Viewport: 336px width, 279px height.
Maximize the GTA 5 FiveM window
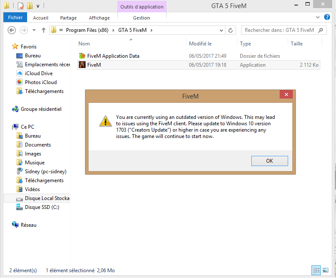point(308,4)
